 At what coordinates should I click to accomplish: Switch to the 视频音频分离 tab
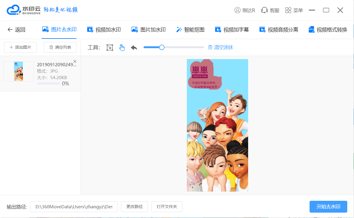[x=279, y=30]
